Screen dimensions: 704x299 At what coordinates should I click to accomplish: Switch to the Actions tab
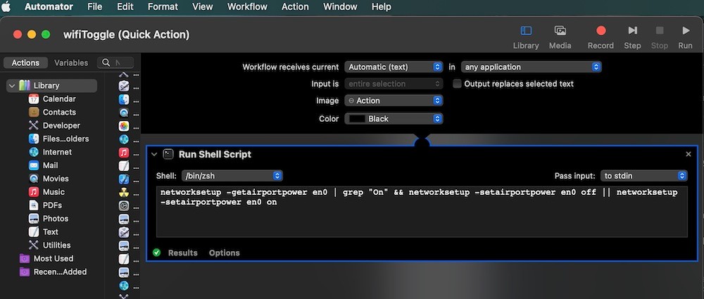(x=25, y=63)
